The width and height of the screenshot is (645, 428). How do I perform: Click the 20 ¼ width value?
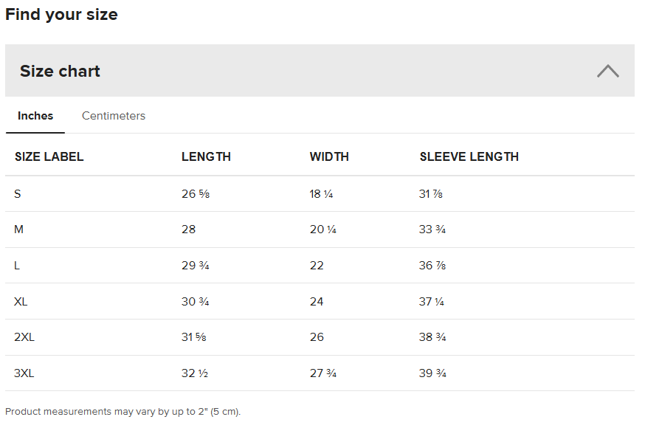[x=322, y=229]
